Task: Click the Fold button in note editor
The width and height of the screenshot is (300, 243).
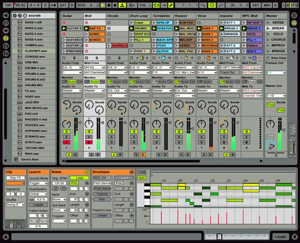Action: 141,172
